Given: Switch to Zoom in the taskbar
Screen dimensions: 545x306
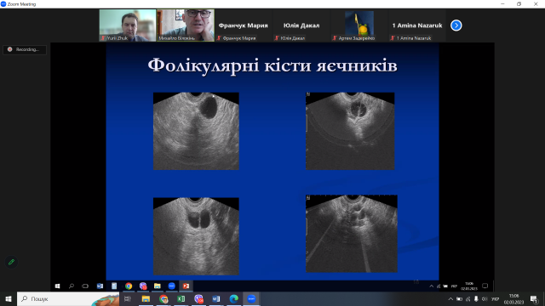Looking at the screenshot, I should [252, 298].
